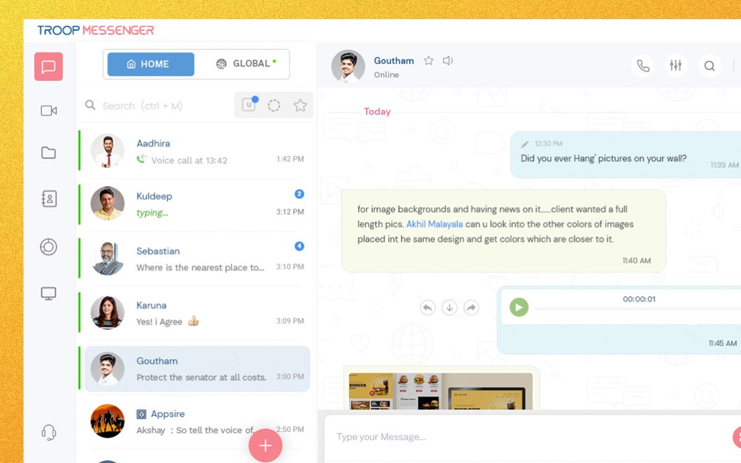The height and width of the screenshot is (463, 741).
Task: Open the contacts book sidebar icon
Action: tap(49, 199)
